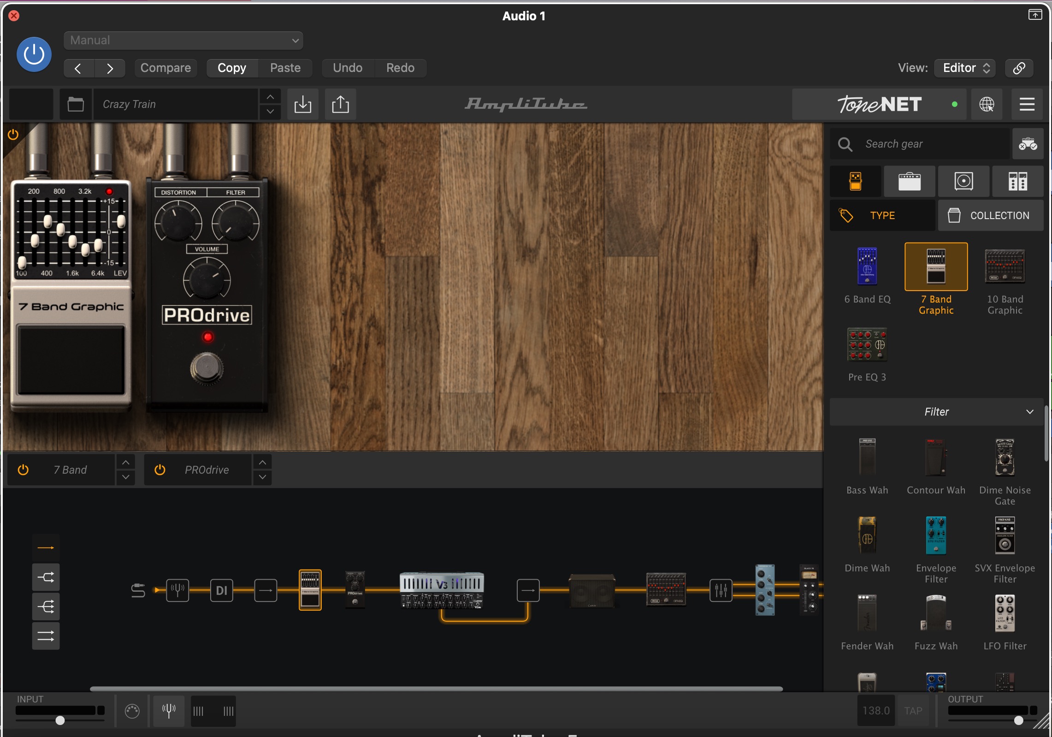
Task: Step 7 Band slot model up
Action: [x=126, y=462]
